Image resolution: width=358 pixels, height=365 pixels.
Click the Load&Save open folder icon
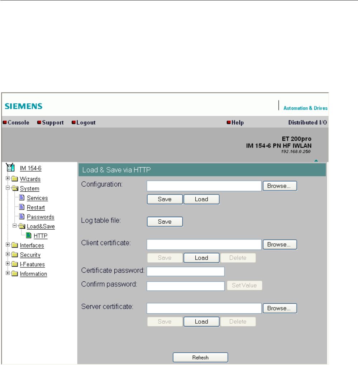pyautogui.click(x=22, y=226)
